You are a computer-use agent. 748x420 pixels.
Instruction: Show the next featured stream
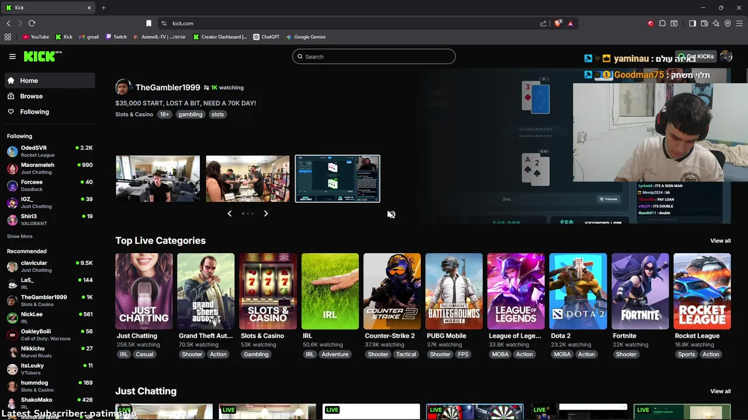pos(266,213)
